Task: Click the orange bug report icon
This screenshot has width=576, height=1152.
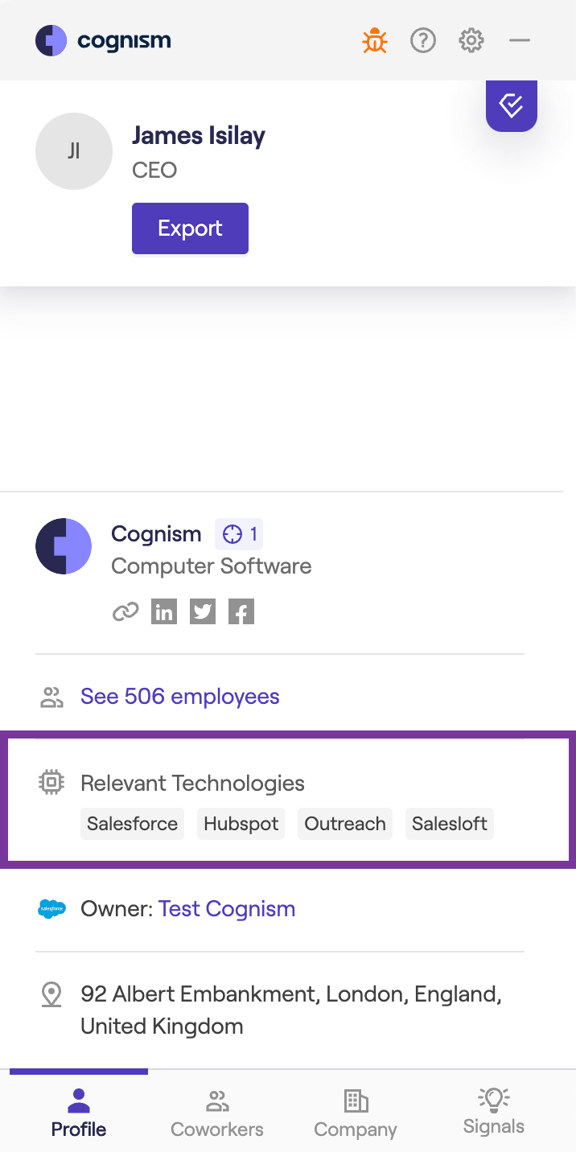Action: point(374,40)
